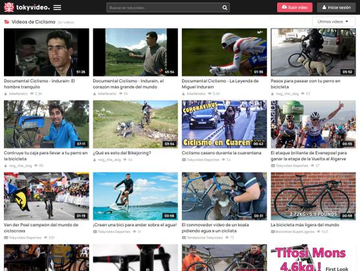Screen dimensions: 360x271
Task: Click channel 'Tendencias Tokyvideo' under koala video
Action: pyautogui.click(x=205, y=238)
